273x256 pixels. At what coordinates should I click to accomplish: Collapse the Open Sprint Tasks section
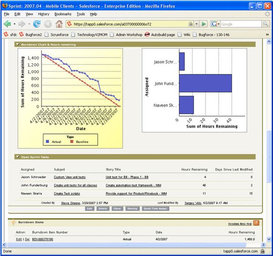coord(18,157)
